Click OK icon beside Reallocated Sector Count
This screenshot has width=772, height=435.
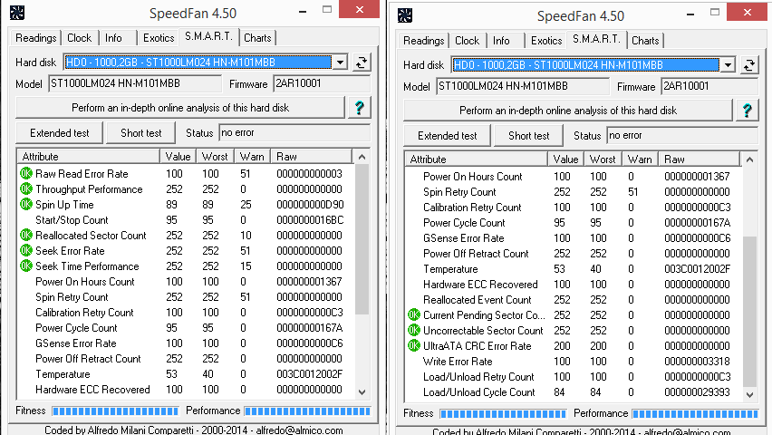click(26, 235)
